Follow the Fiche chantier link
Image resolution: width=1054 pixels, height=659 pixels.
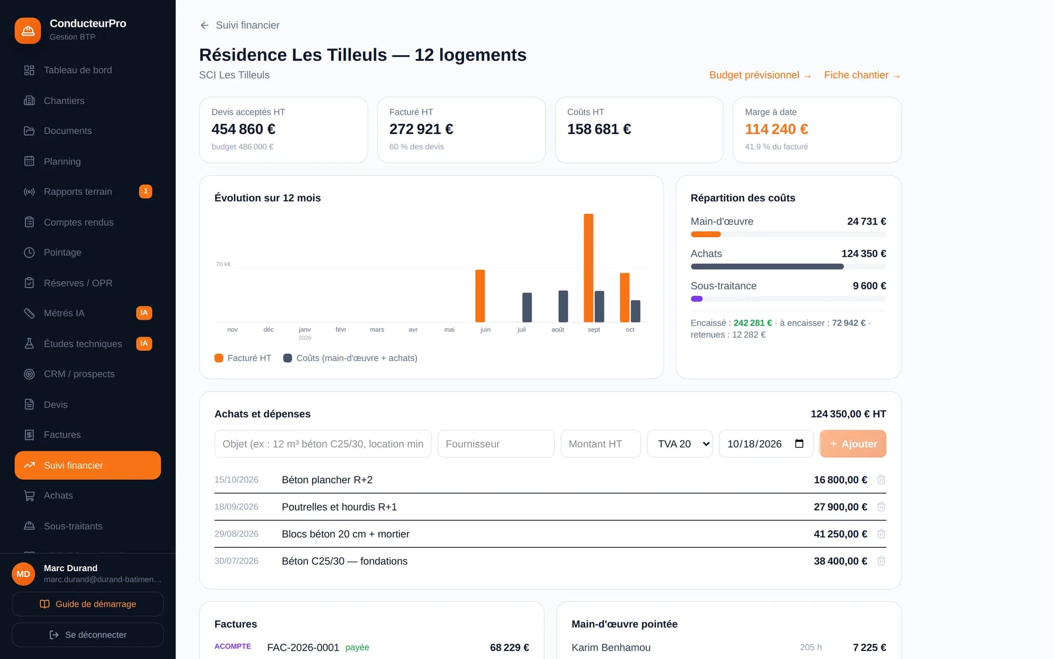point(862,75)
